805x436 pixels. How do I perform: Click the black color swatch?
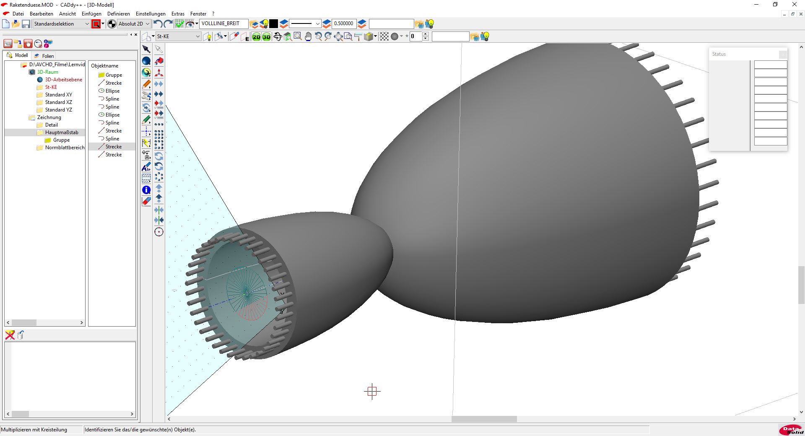[273, 24]
